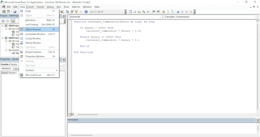Viewport: 260px width, 137px height.
Task: Click the Procedure View button at code bottom-left
Action: click(69, 114)
